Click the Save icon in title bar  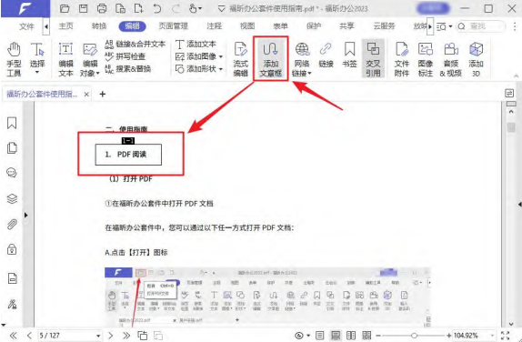[84, 8]
